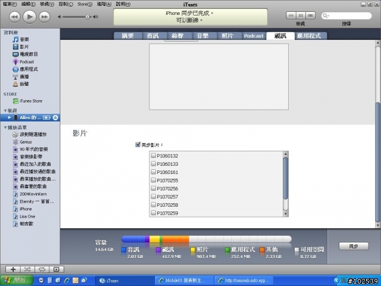Open the 控制(C) menu
This screenshot has width=381, height=286.
65,4
